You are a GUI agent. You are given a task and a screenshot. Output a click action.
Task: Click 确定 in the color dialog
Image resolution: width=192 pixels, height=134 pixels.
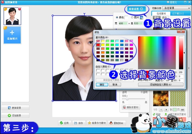click(x=102, y=85)
